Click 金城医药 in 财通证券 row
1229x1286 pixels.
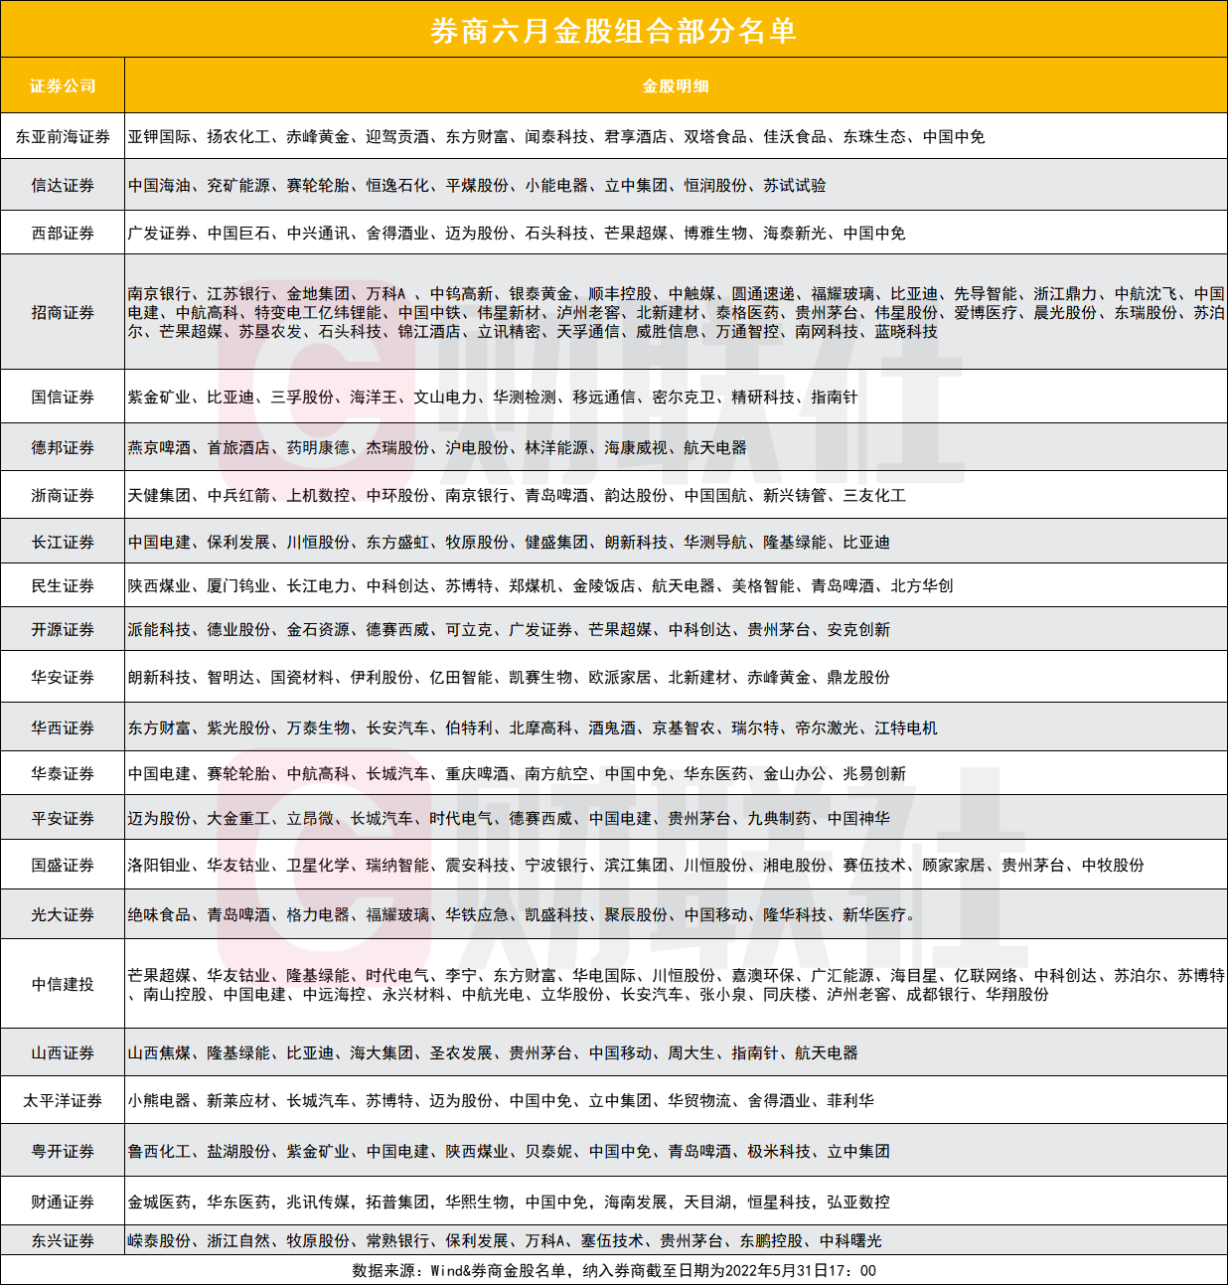(159, 1203)
